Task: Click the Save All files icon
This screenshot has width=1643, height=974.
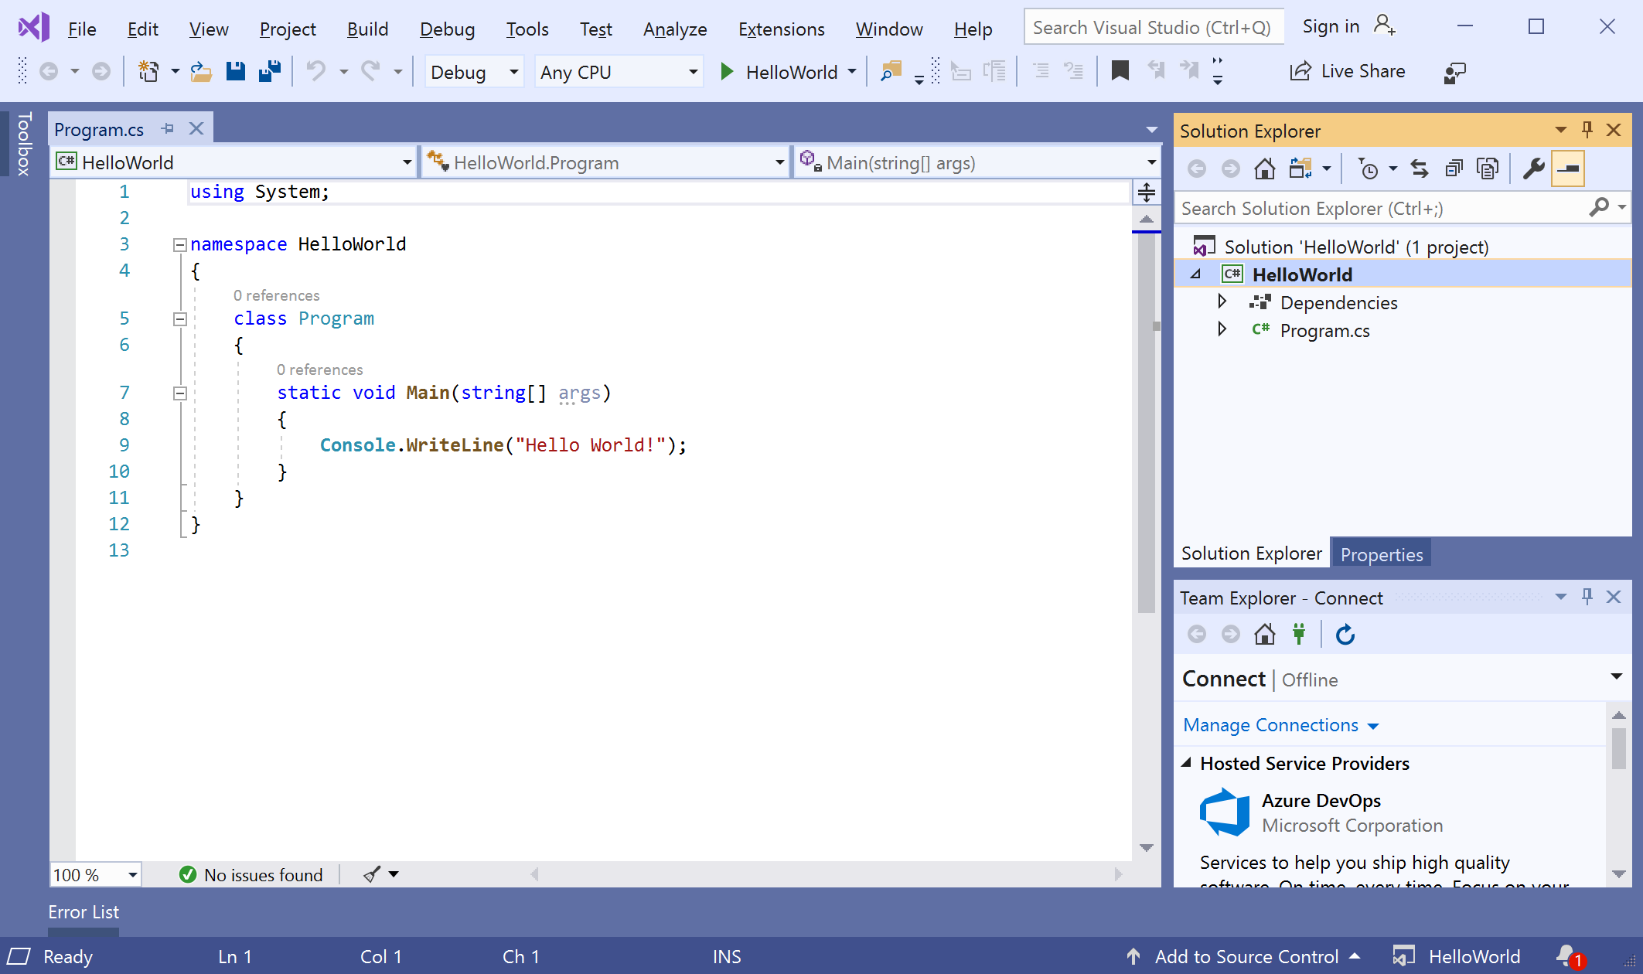Action: point(270,72)
